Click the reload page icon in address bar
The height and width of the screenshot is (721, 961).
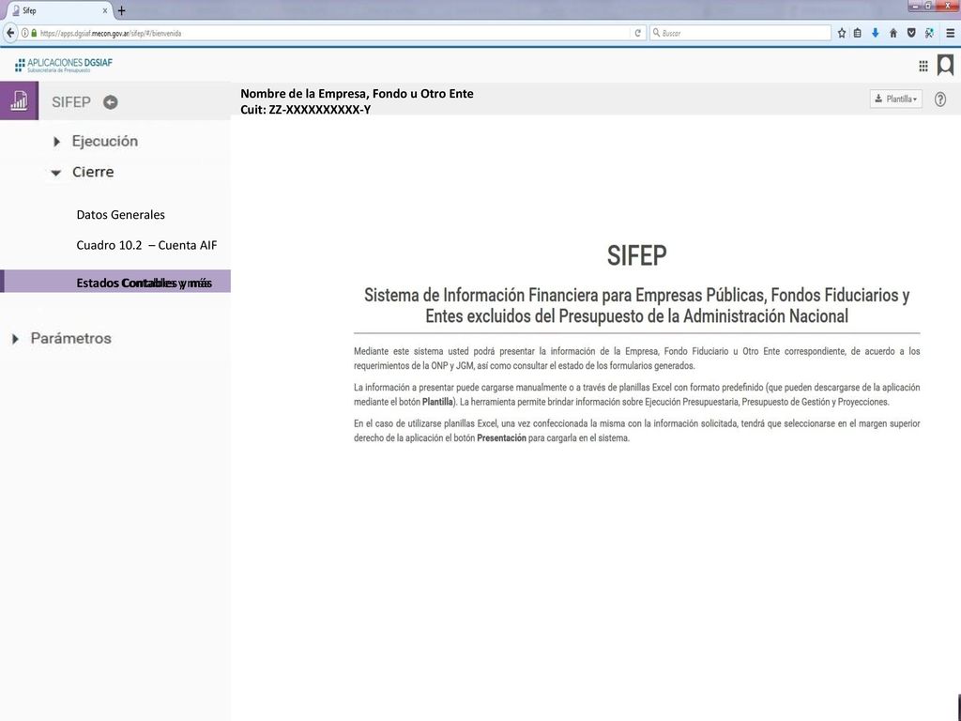coord(638,33)
